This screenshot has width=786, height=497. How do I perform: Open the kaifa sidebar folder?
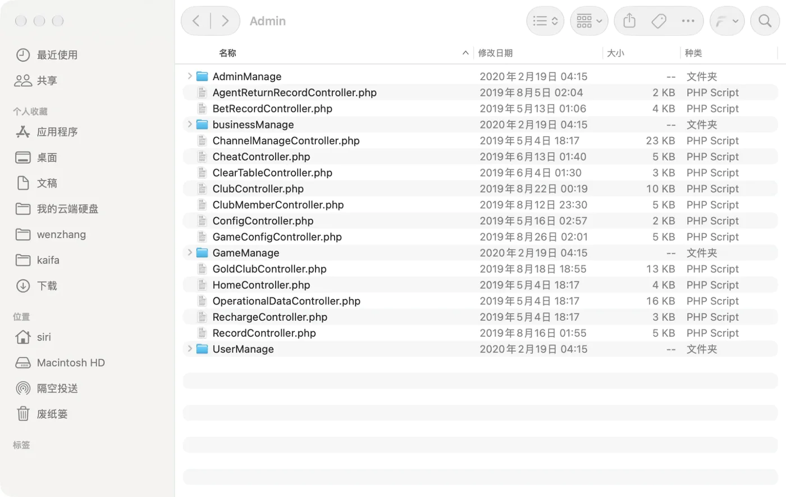[37, 260]
